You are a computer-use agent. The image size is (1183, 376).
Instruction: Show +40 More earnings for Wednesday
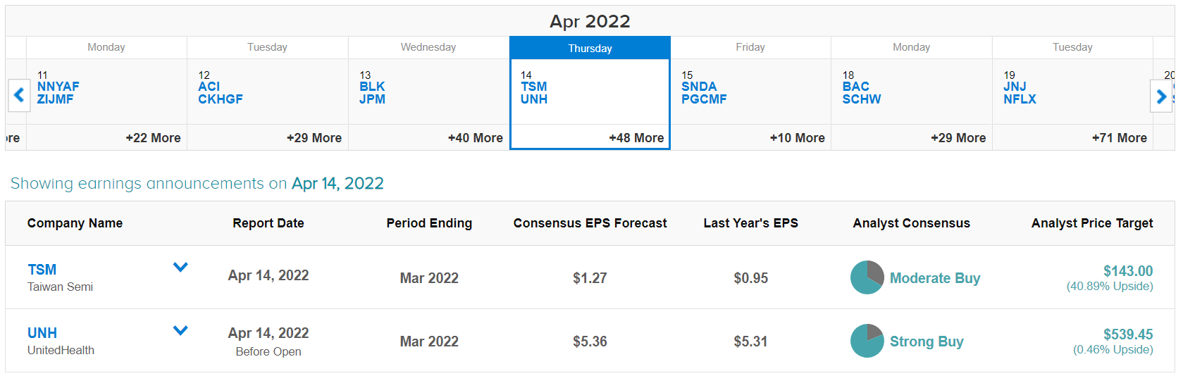point(476,138)
